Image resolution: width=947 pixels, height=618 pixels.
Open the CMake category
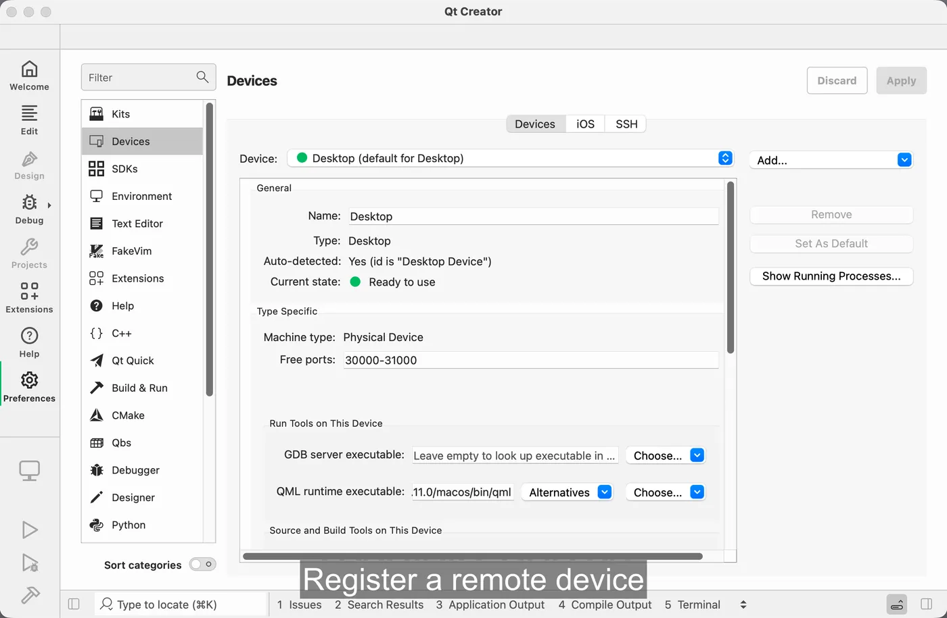click(142, 415)
